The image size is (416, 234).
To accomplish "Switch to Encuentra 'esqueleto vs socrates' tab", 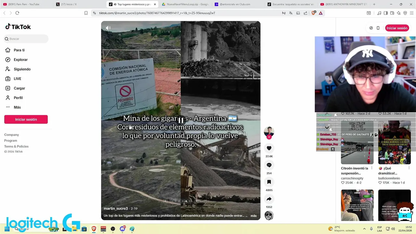I will point(291,4).
